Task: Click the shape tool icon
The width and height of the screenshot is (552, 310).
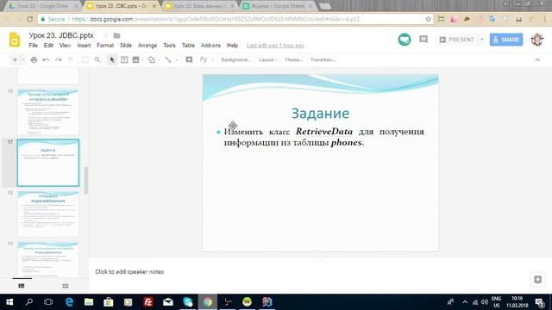Action: tap(152, 59)
